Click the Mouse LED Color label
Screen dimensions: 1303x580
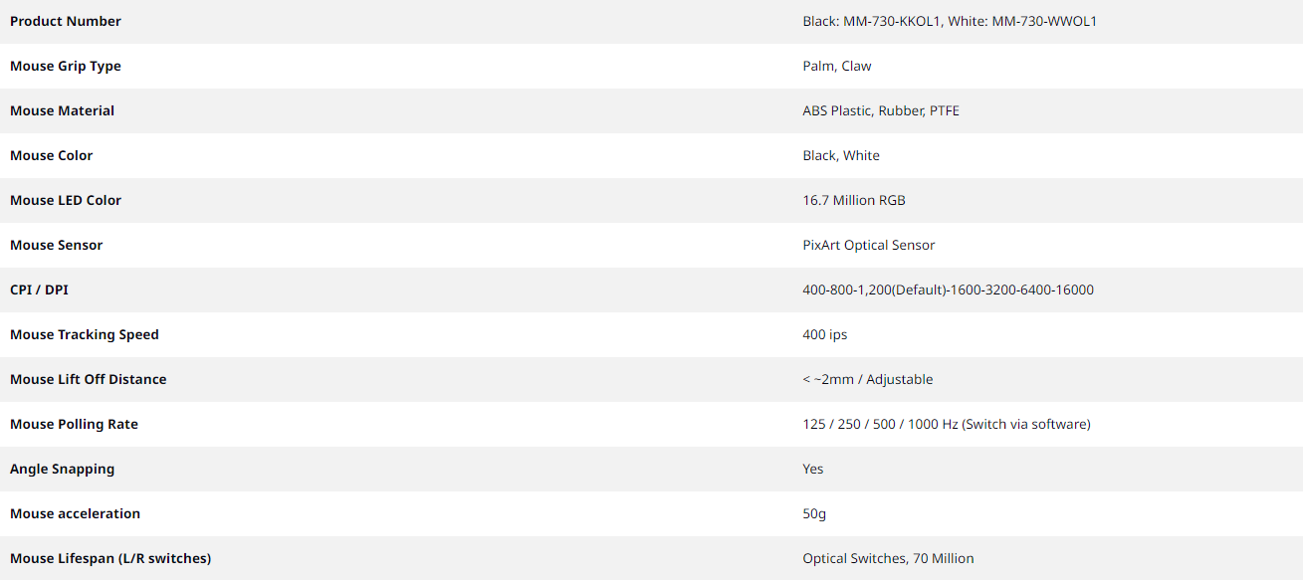[66, 200]
